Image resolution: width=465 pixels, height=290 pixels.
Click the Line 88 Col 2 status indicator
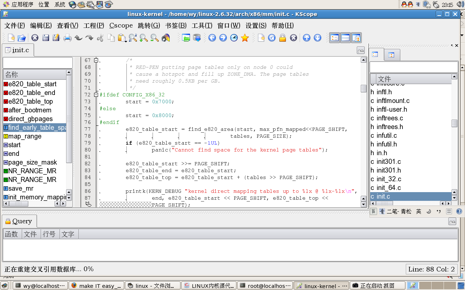[432, 269]
